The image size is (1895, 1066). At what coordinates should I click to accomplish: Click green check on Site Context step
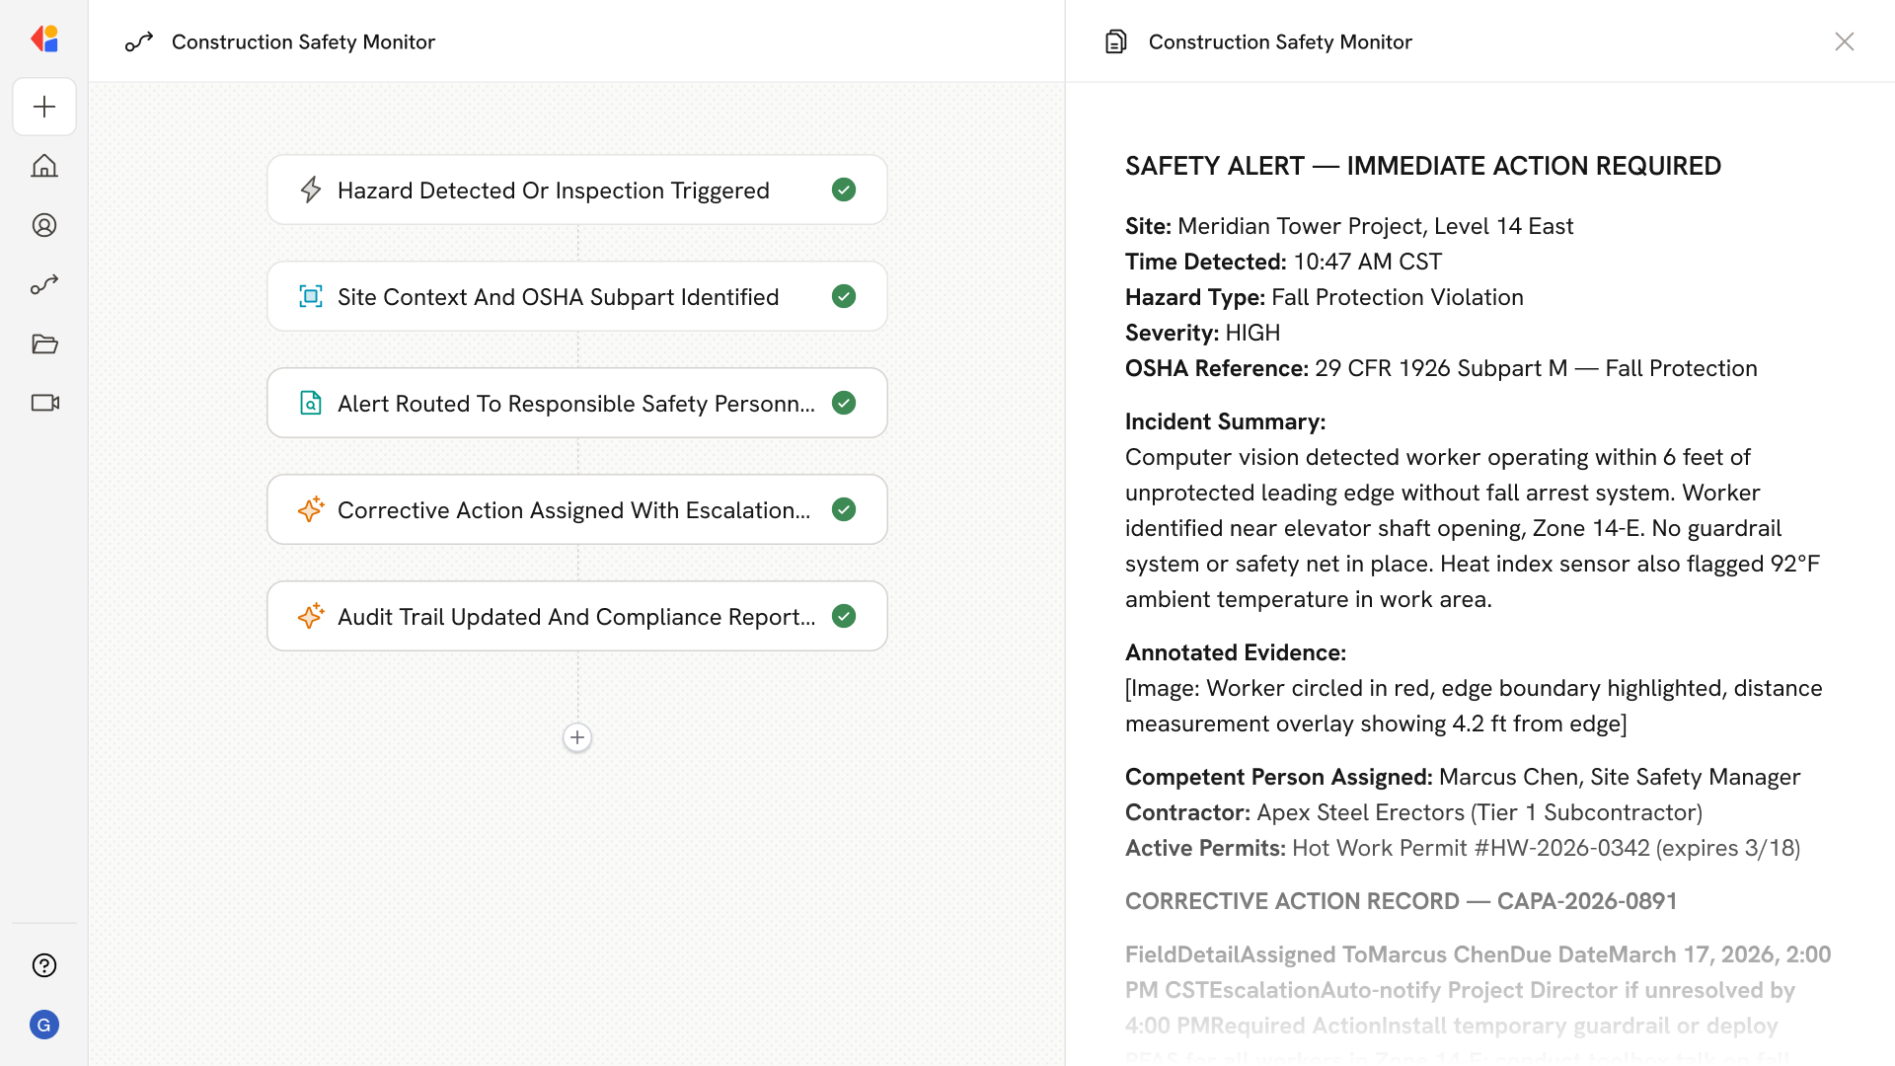click(843, 296)
